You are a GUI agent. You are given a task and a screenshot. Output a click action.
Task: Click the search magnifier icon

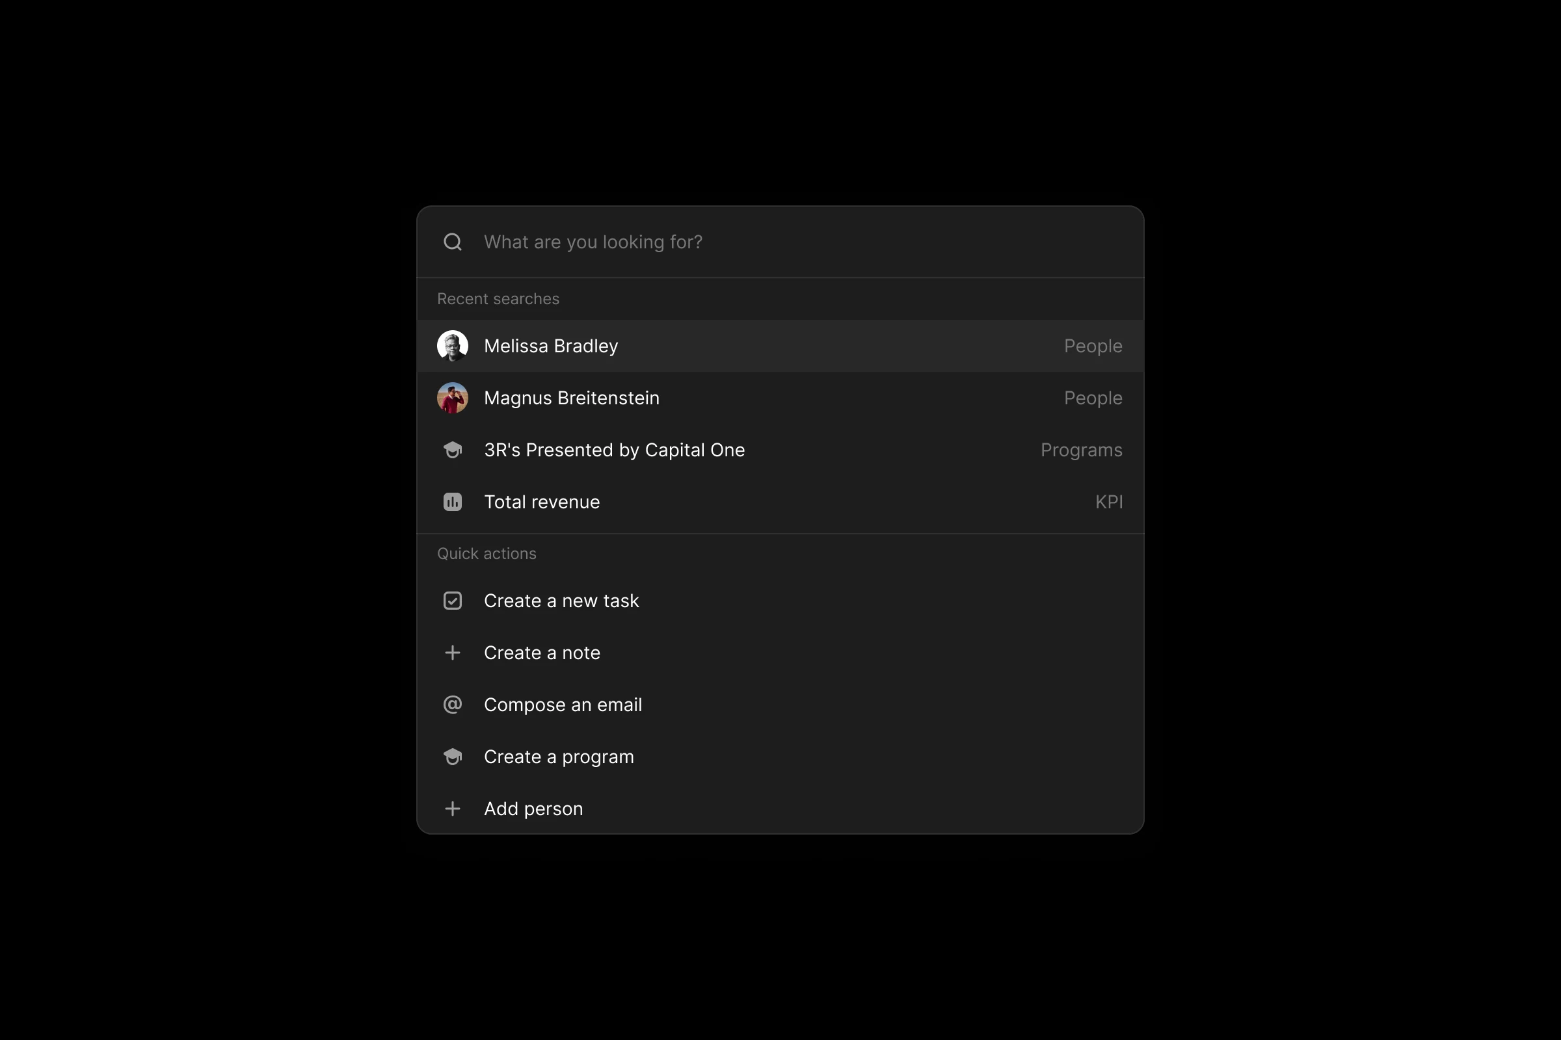(453, 242)
